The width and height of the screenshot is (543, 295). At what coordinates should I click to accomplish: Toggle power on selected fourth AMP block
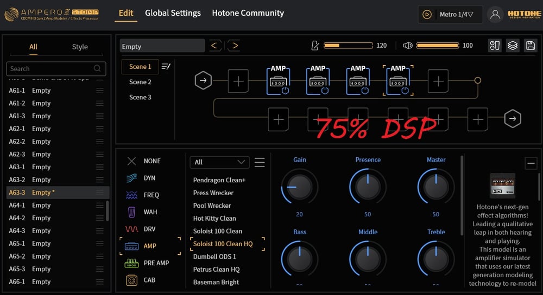(405, 91)
